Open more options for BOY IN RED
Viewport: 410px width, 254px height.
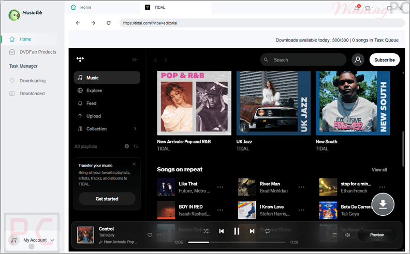click(220, 210)
